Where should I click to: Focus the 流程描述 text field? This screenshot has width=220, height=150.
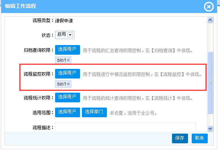tap(125, 127)
